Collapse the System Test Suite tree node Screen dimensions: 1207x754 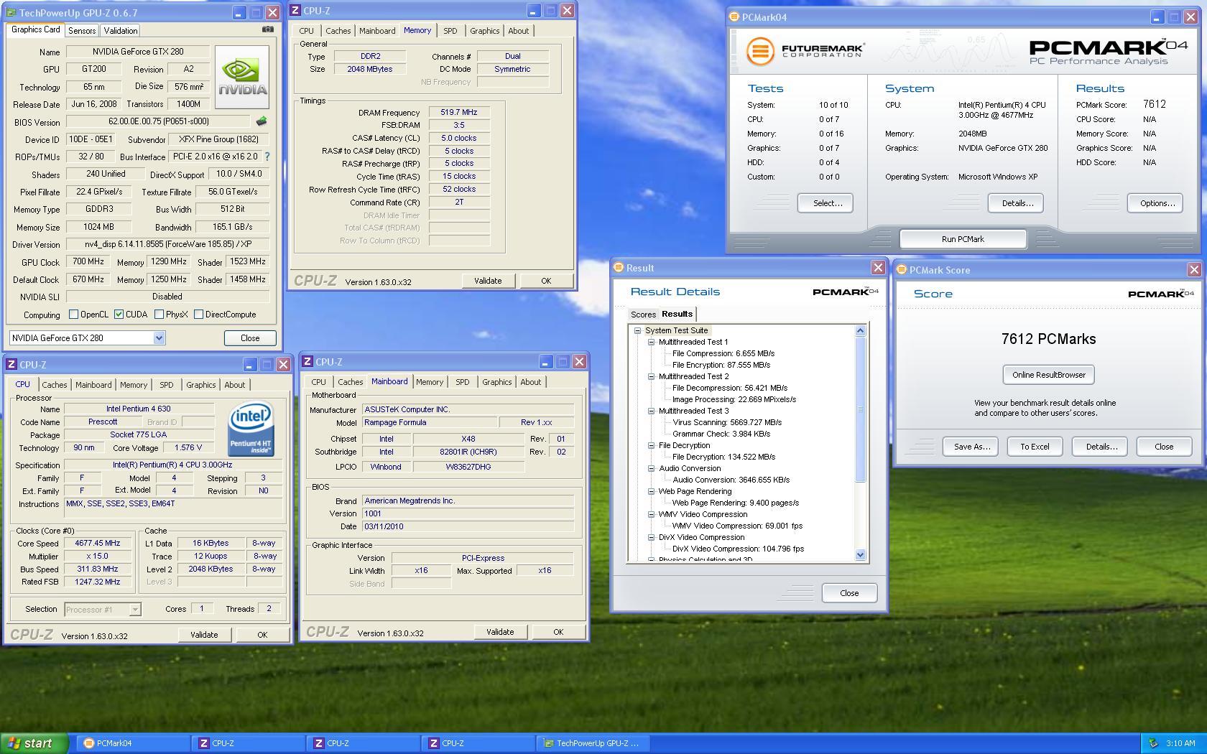tap(637, 330)
